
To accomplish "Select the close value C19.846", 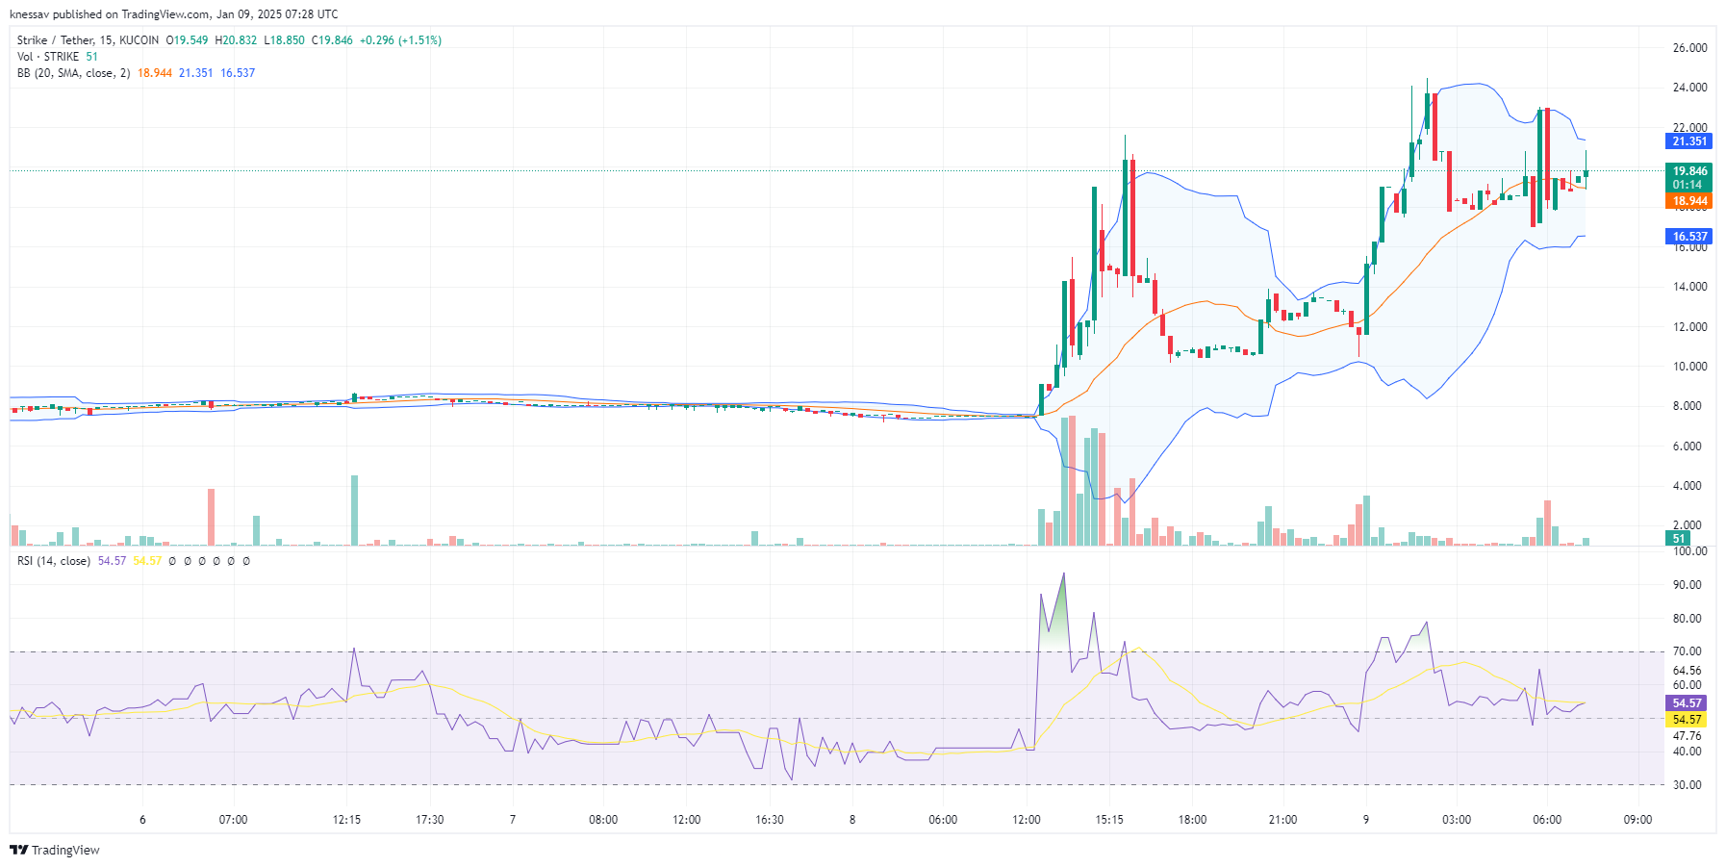I will pos(332,40).
